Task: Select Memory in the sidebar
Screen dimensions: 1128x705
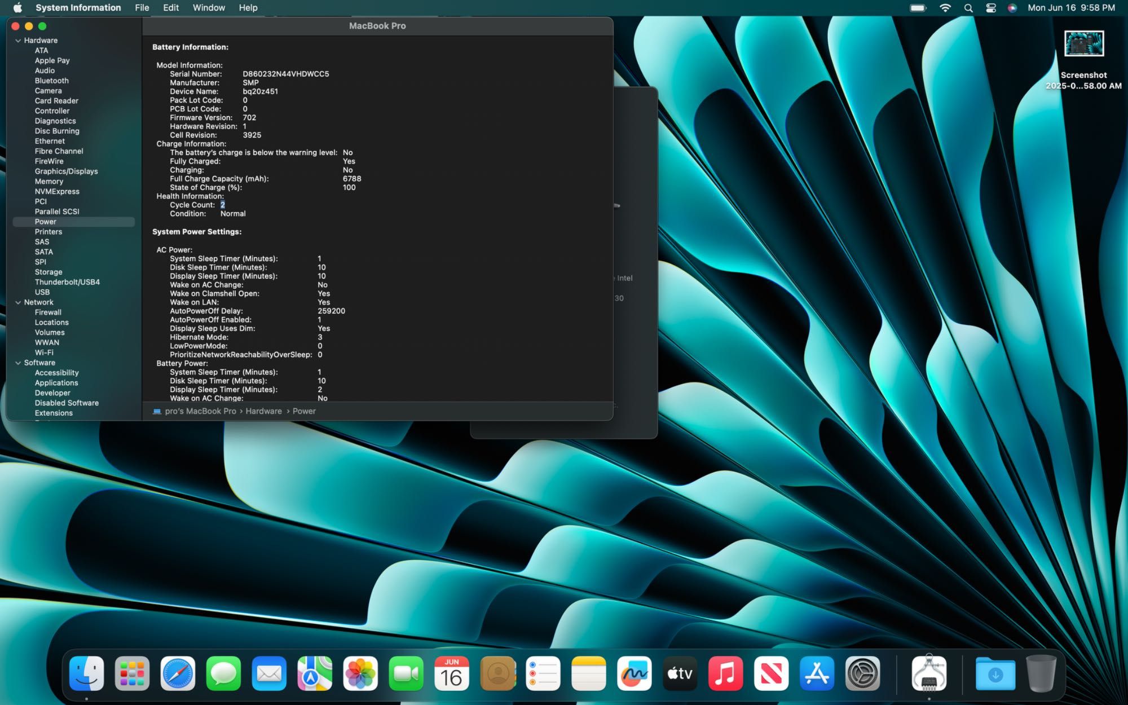Action: [49, 182]
